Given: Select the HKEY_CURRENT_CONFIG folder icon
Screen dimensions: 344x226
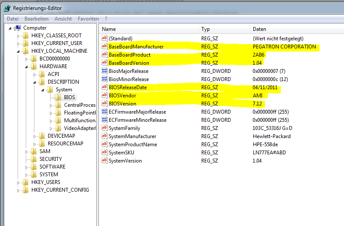Looking at the screenshot, I should pos(26,190).
